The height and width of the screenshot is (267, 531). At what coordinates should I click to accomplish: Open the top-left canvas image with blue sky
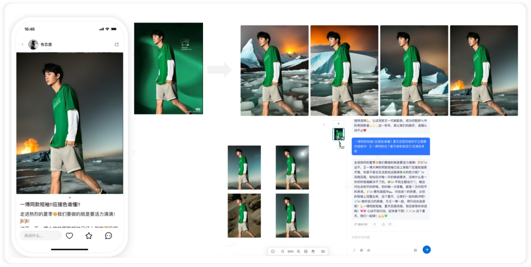(x=244, y=167)
